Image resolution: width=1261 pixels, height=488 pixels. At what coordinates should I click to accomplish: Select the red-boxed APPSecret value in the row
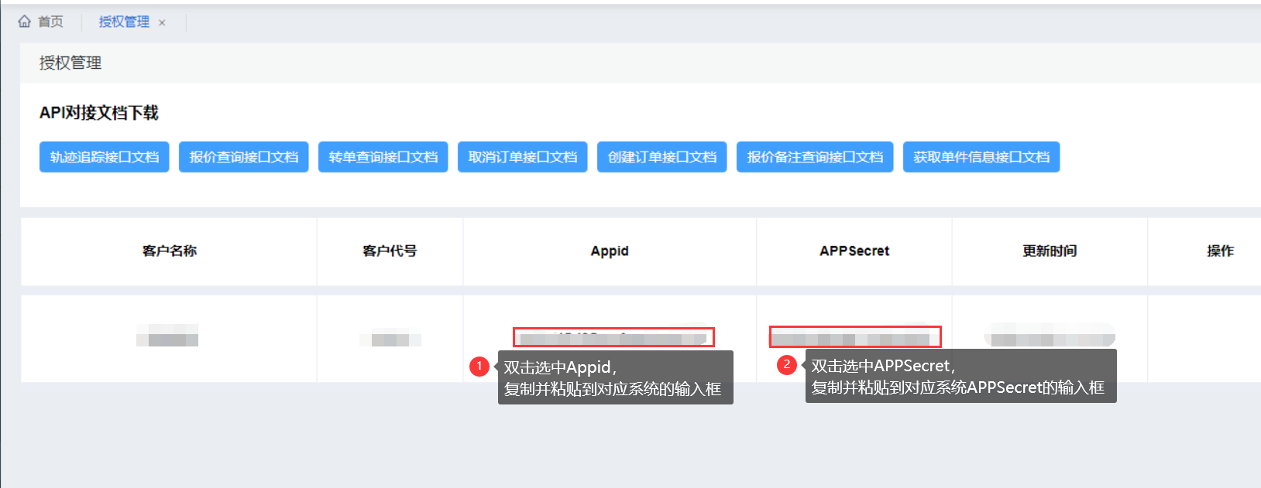(x=855, y=337)
